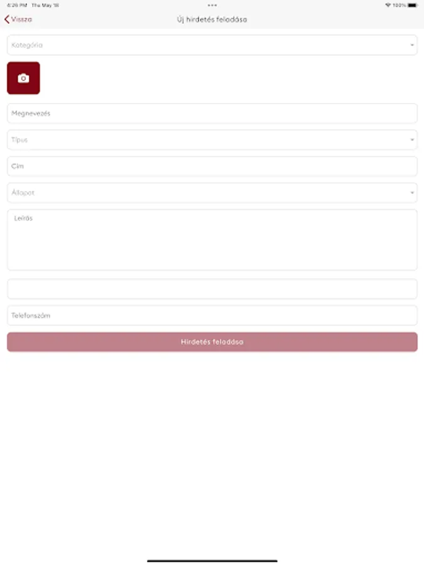The height and width of the screenshot is (565, 424).
Task: Tap the status bar clock time
Action: 17,5
